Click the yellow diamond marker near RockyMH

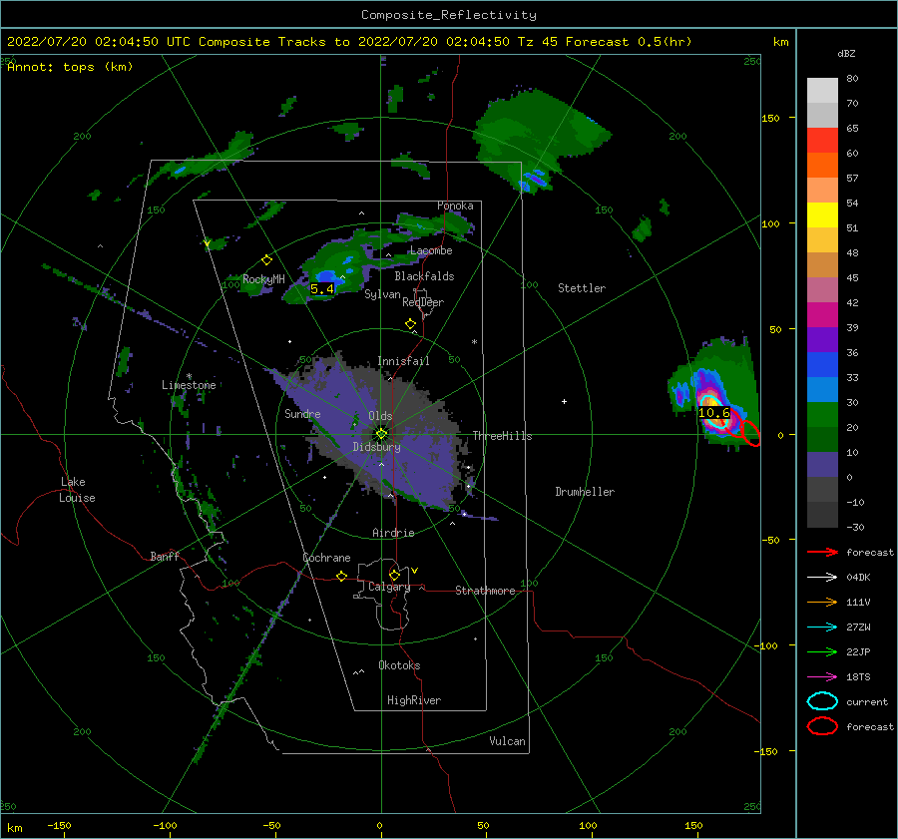coord(266,260)
